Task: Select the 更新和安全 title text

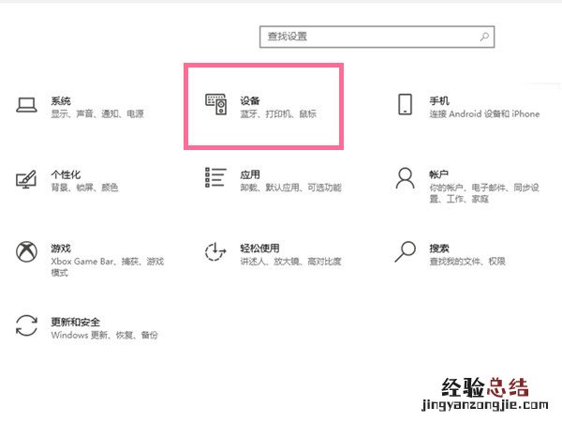Action: pos(75,322)
